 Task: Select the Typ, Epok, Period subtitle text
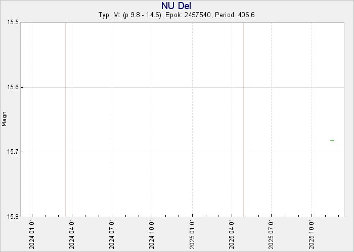[176, 15]
